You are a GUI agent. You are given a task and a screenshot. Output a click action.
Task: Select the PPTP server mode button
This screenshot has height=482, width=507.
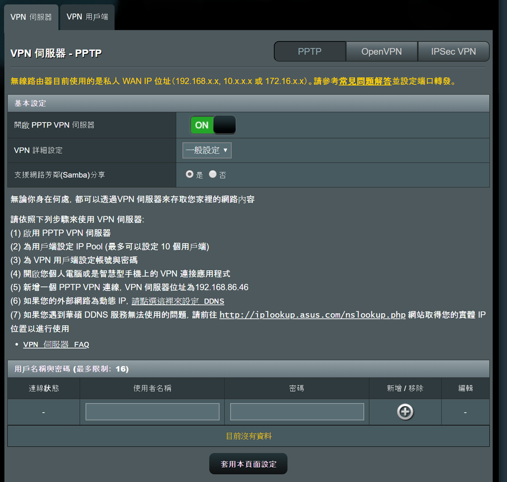click(309, 51)
